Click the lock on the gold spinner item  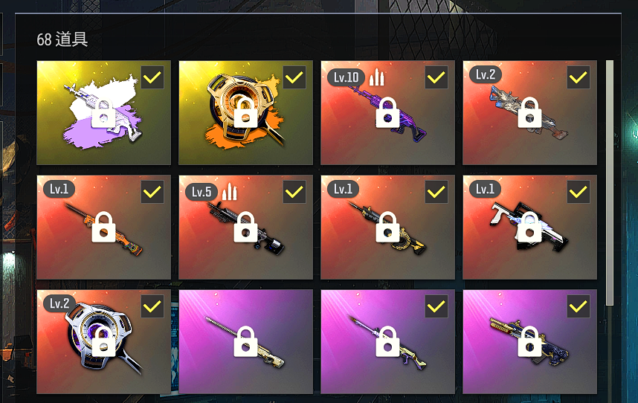[x=245, y=112]
